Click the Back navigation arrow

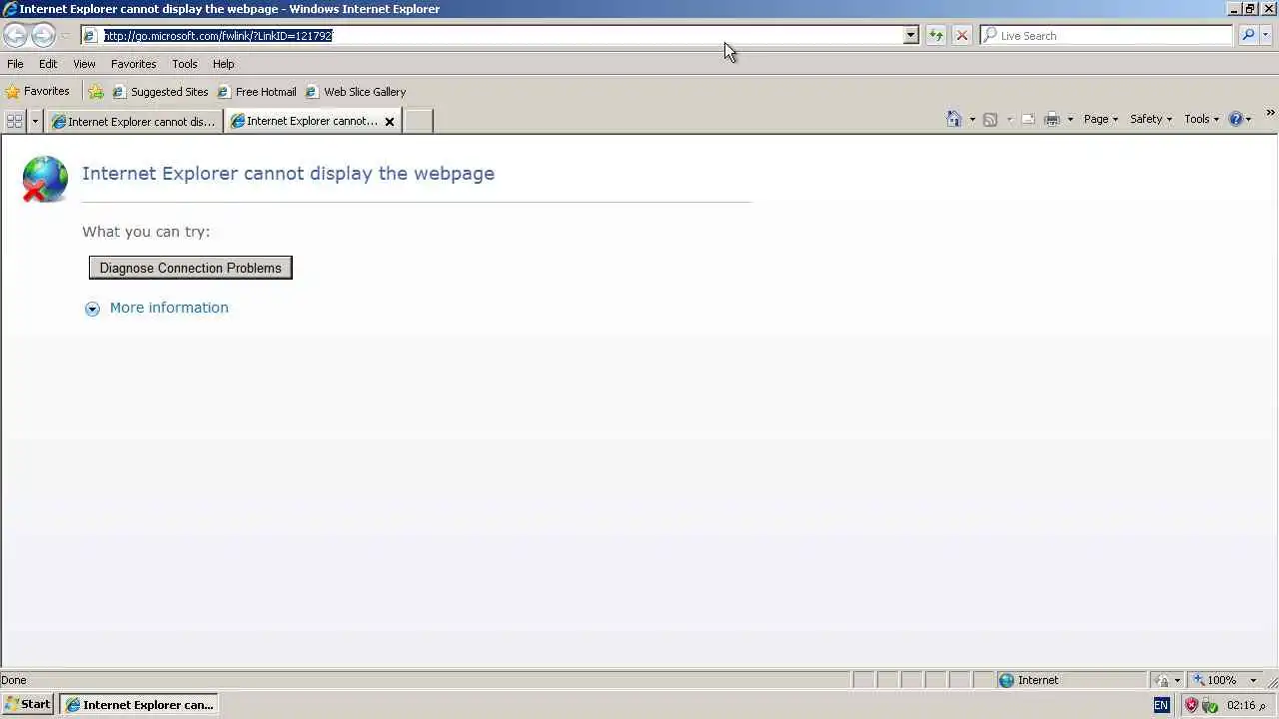pos(15,35)
